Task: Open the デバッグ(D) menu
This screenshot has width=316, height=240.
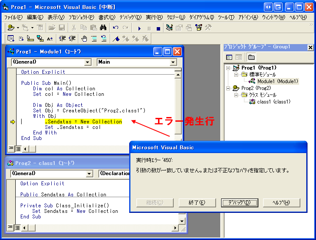Action: (130, 17)
